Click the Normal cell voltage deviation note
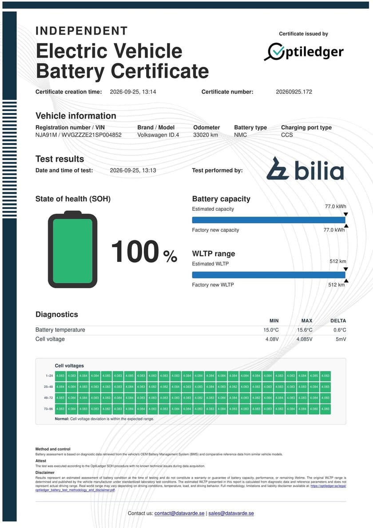 pos(104,419)
